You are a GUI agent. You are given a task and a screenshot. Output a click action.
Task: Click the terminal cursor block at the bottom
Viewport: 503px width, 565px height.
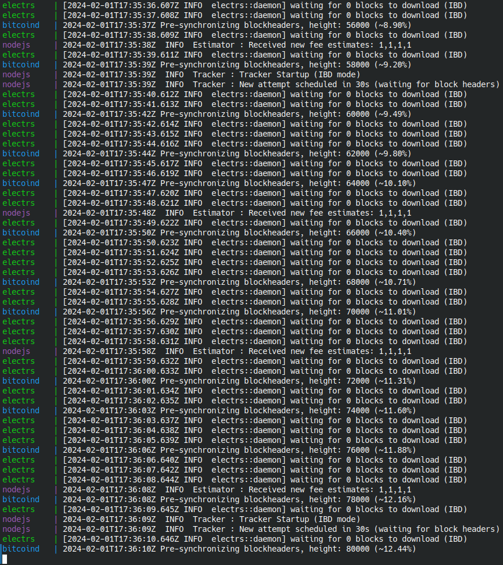click(5, 559)
